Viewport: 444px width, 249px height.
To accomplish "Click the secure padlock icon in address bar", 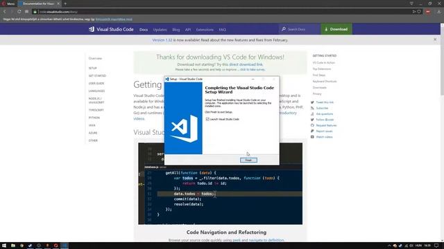I will coord(35,12).
